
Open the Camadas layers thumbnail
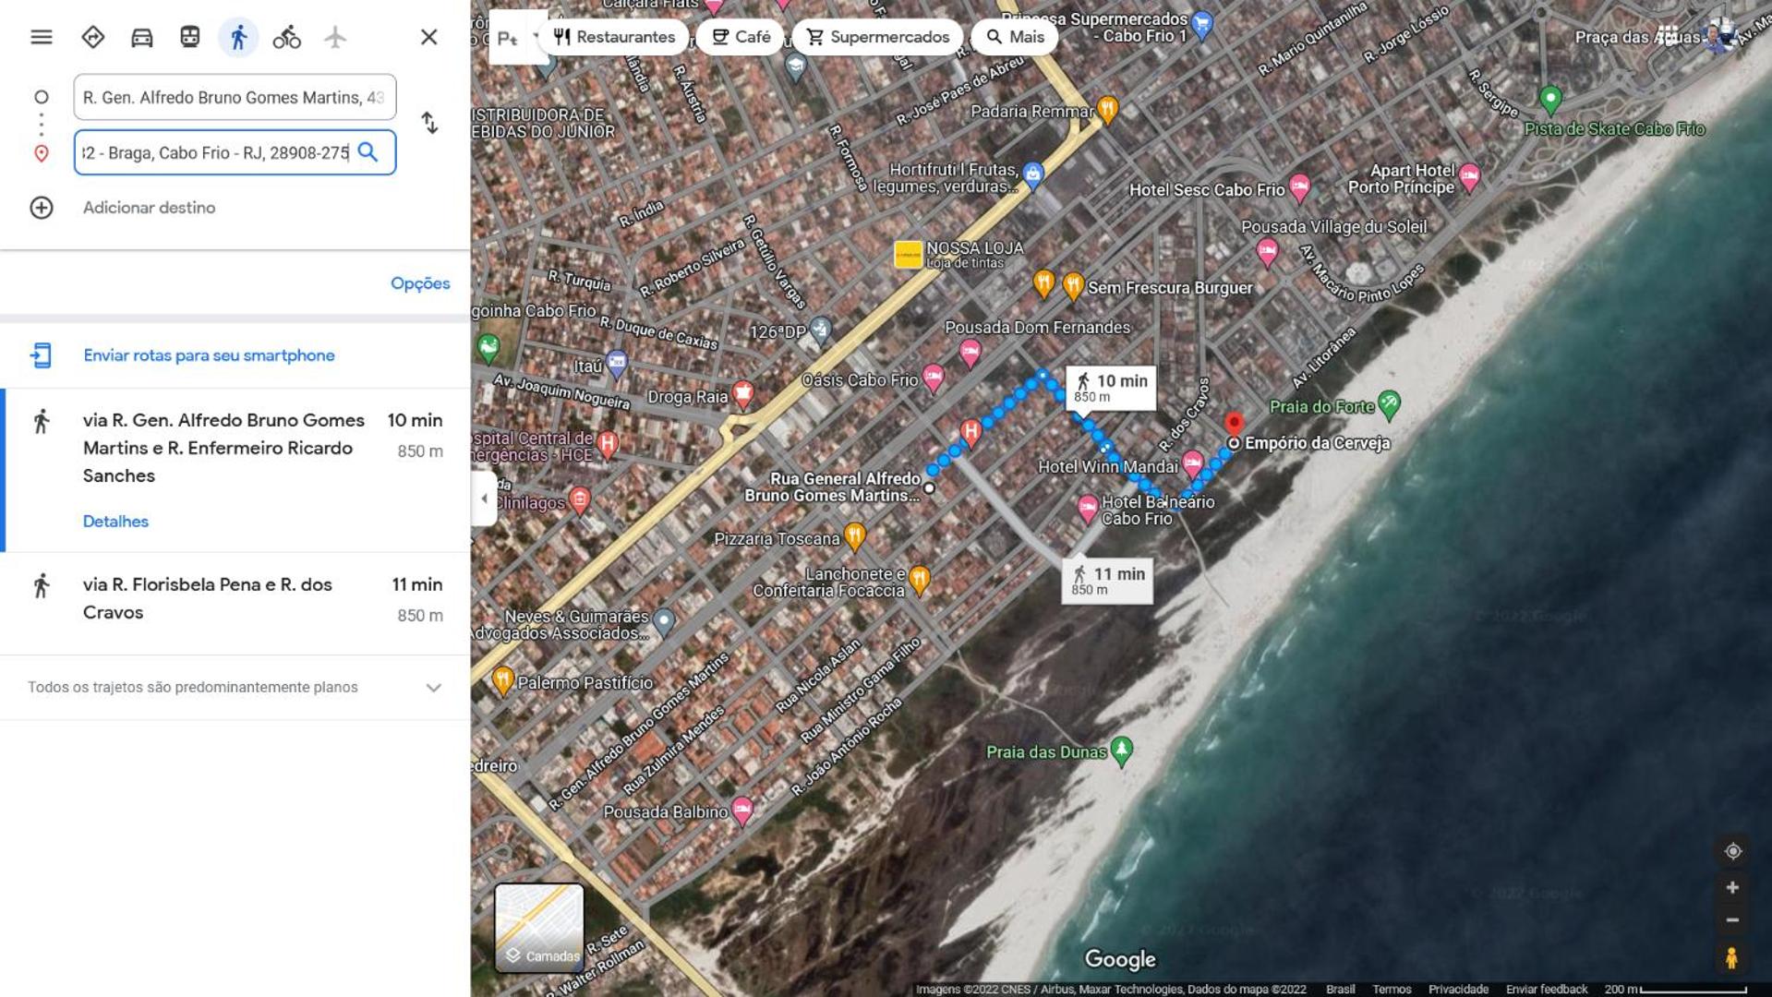[539, 928]
